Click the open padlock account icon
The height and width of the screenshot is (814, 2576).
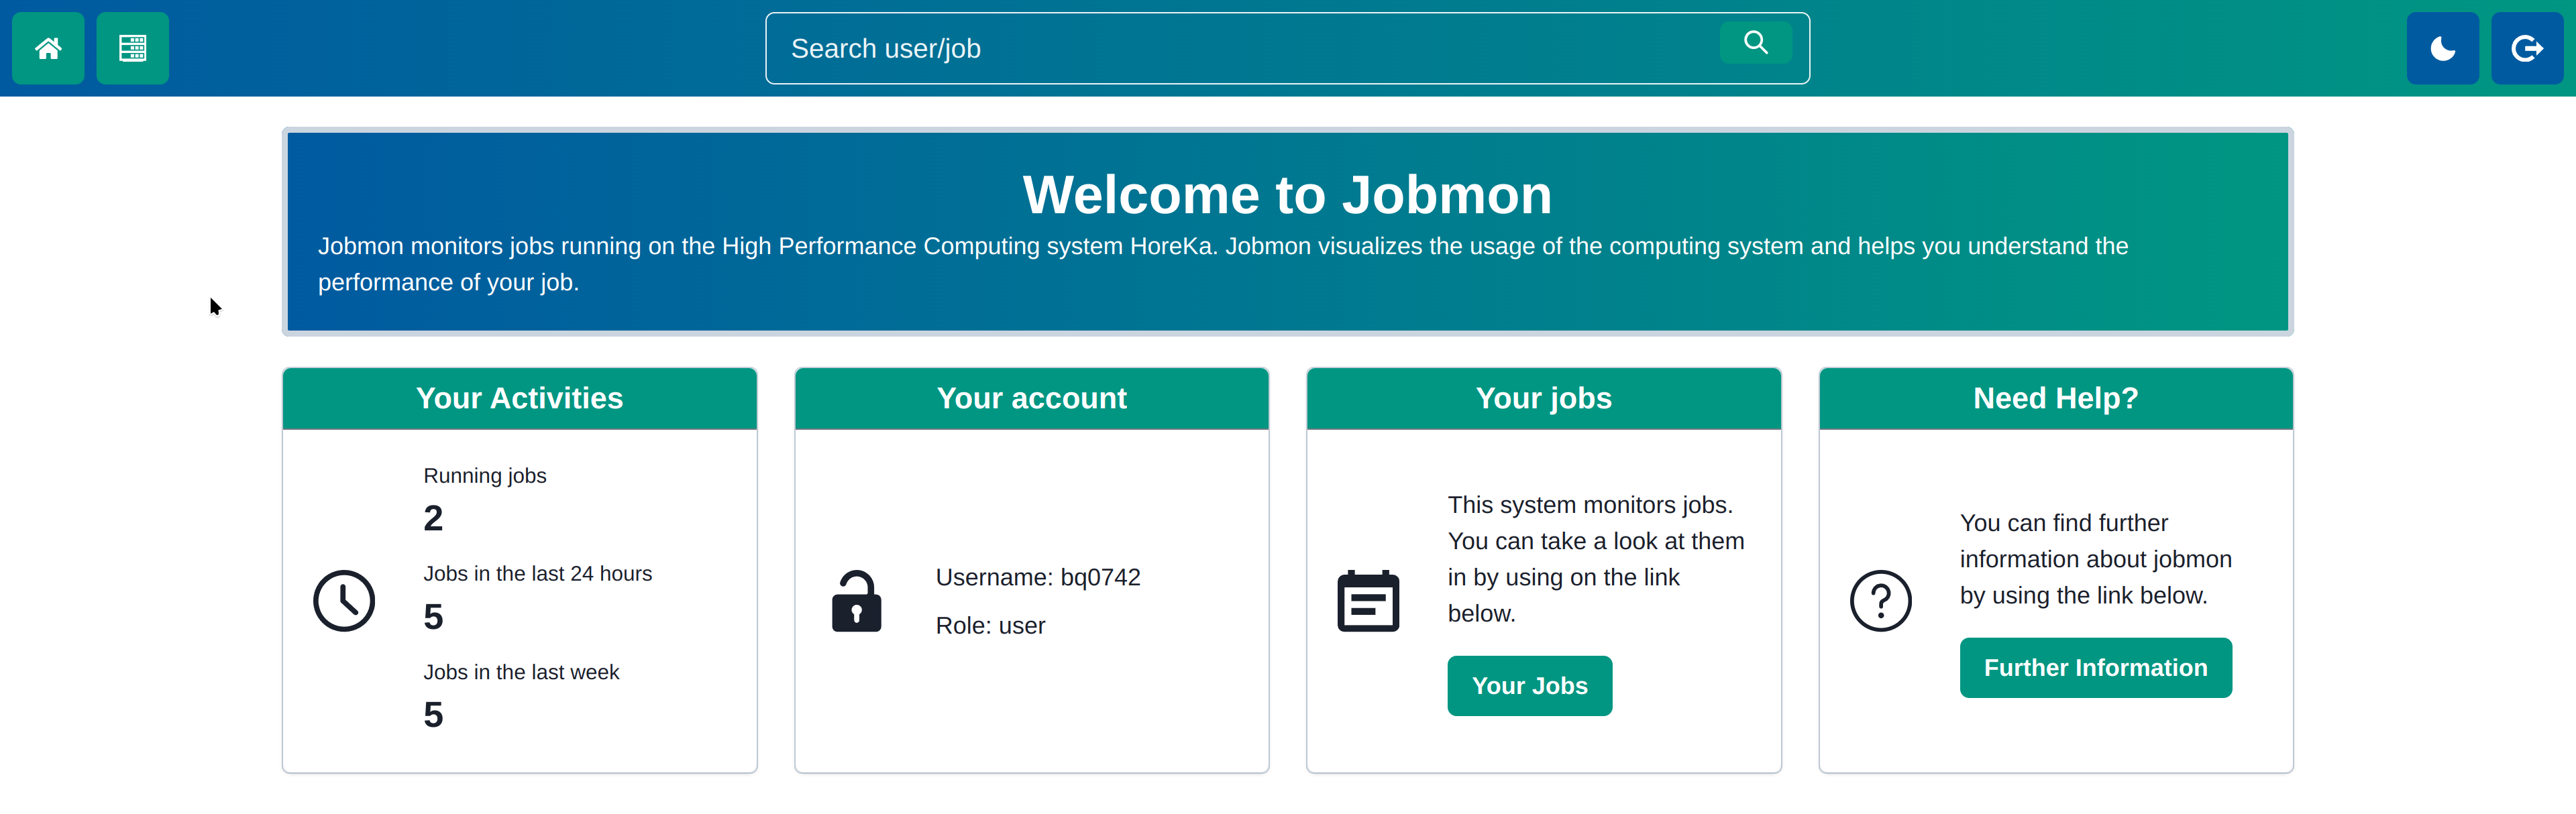856,601
